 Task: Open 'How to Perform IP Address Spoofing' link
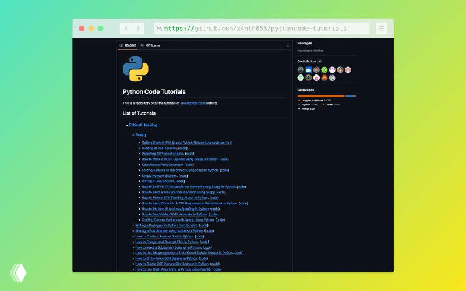175,209
